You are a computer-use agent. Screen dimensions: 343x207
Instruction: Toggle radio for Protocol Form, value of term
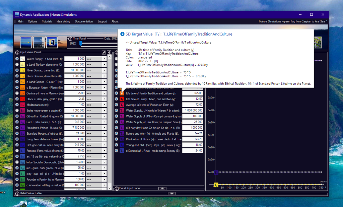(17, 150)
